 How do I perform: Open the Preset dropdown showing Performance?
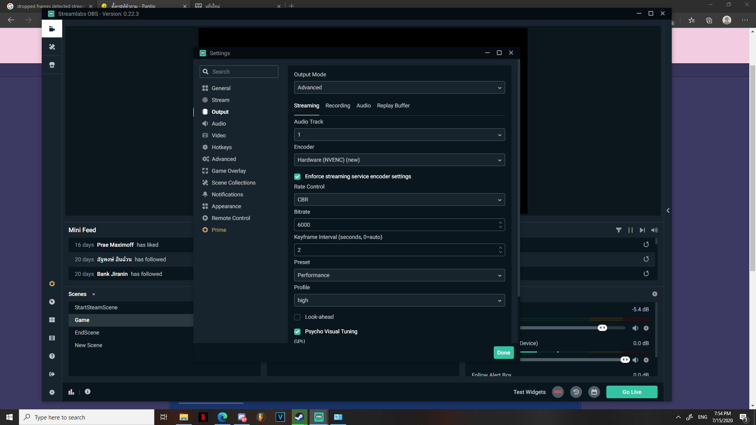[399, 275]
